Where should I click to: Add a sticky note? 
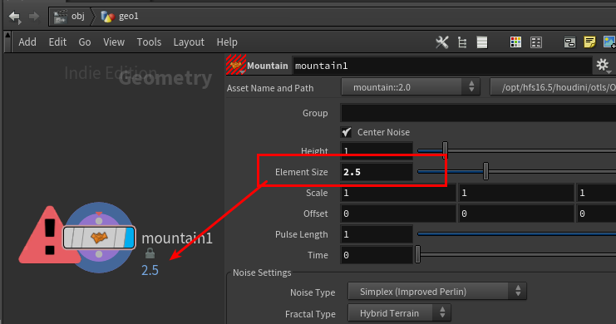[589, 42]
